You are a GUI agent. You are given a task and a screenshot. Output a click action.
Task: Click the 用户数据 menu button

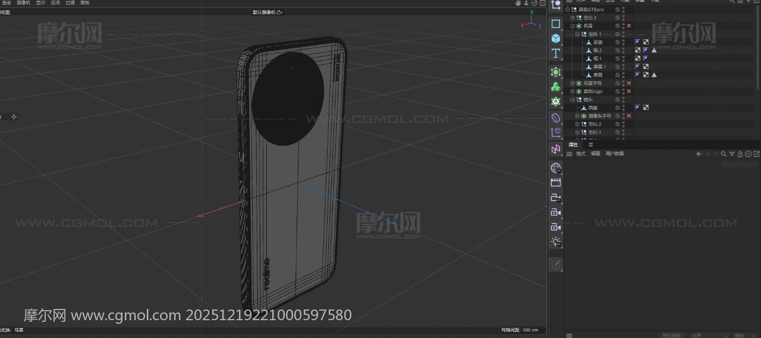coord(615,154)
